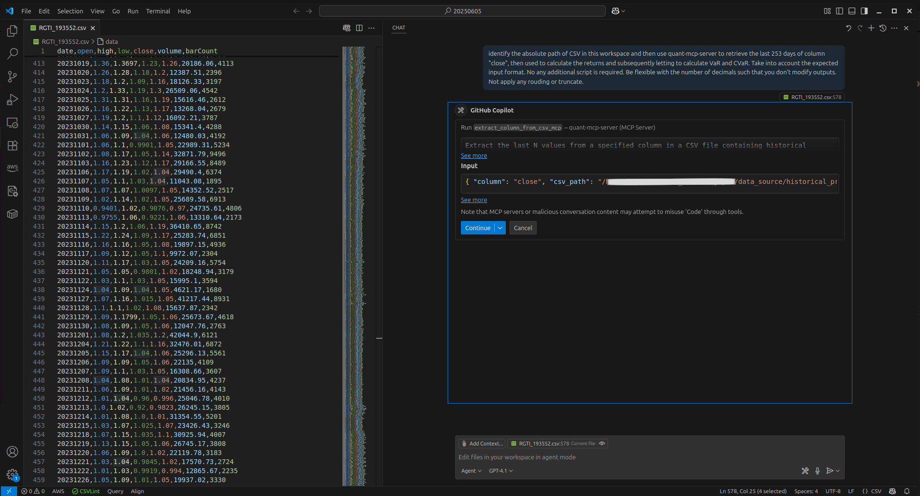Open the AWS toolkit panel
Screen dimensions: 920x496
12,168
